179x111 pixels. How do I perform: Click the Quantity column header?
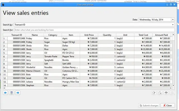107,35
